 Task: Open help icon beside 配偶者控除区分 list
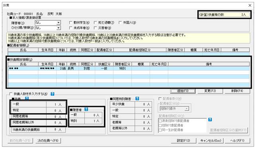click(x=210, y=119)
